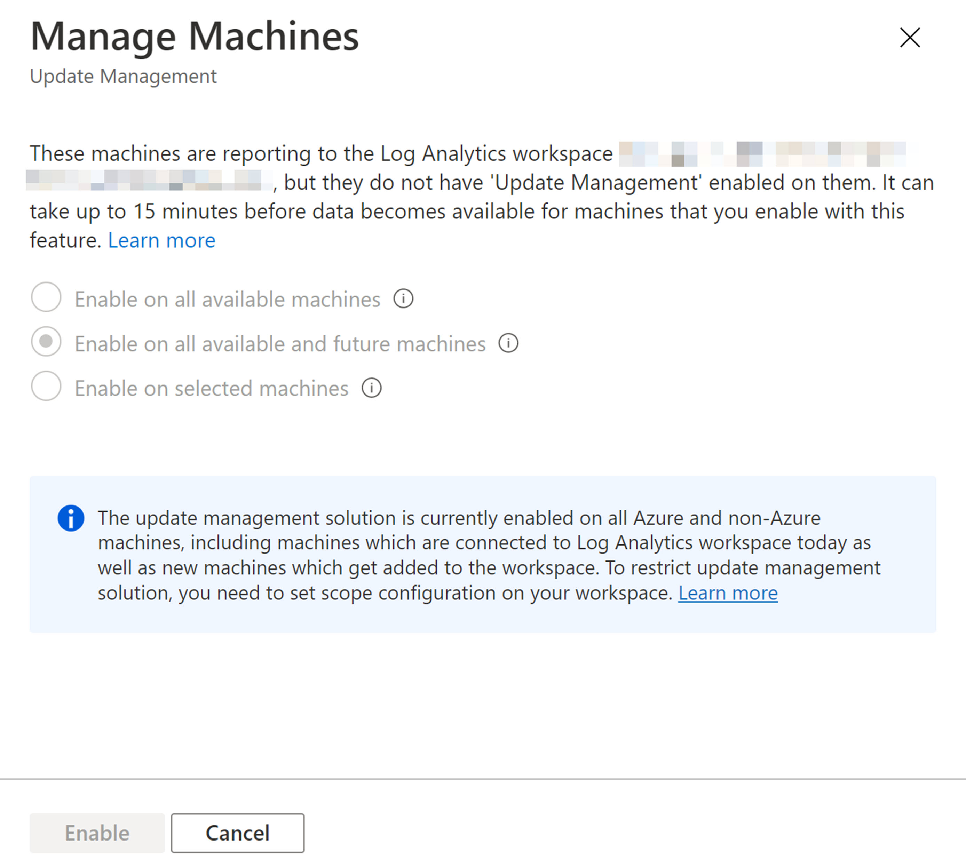966x868 pixels.
Task: Select 'Enable on all available and future machines' radio
Action: (x=46, y=342)
